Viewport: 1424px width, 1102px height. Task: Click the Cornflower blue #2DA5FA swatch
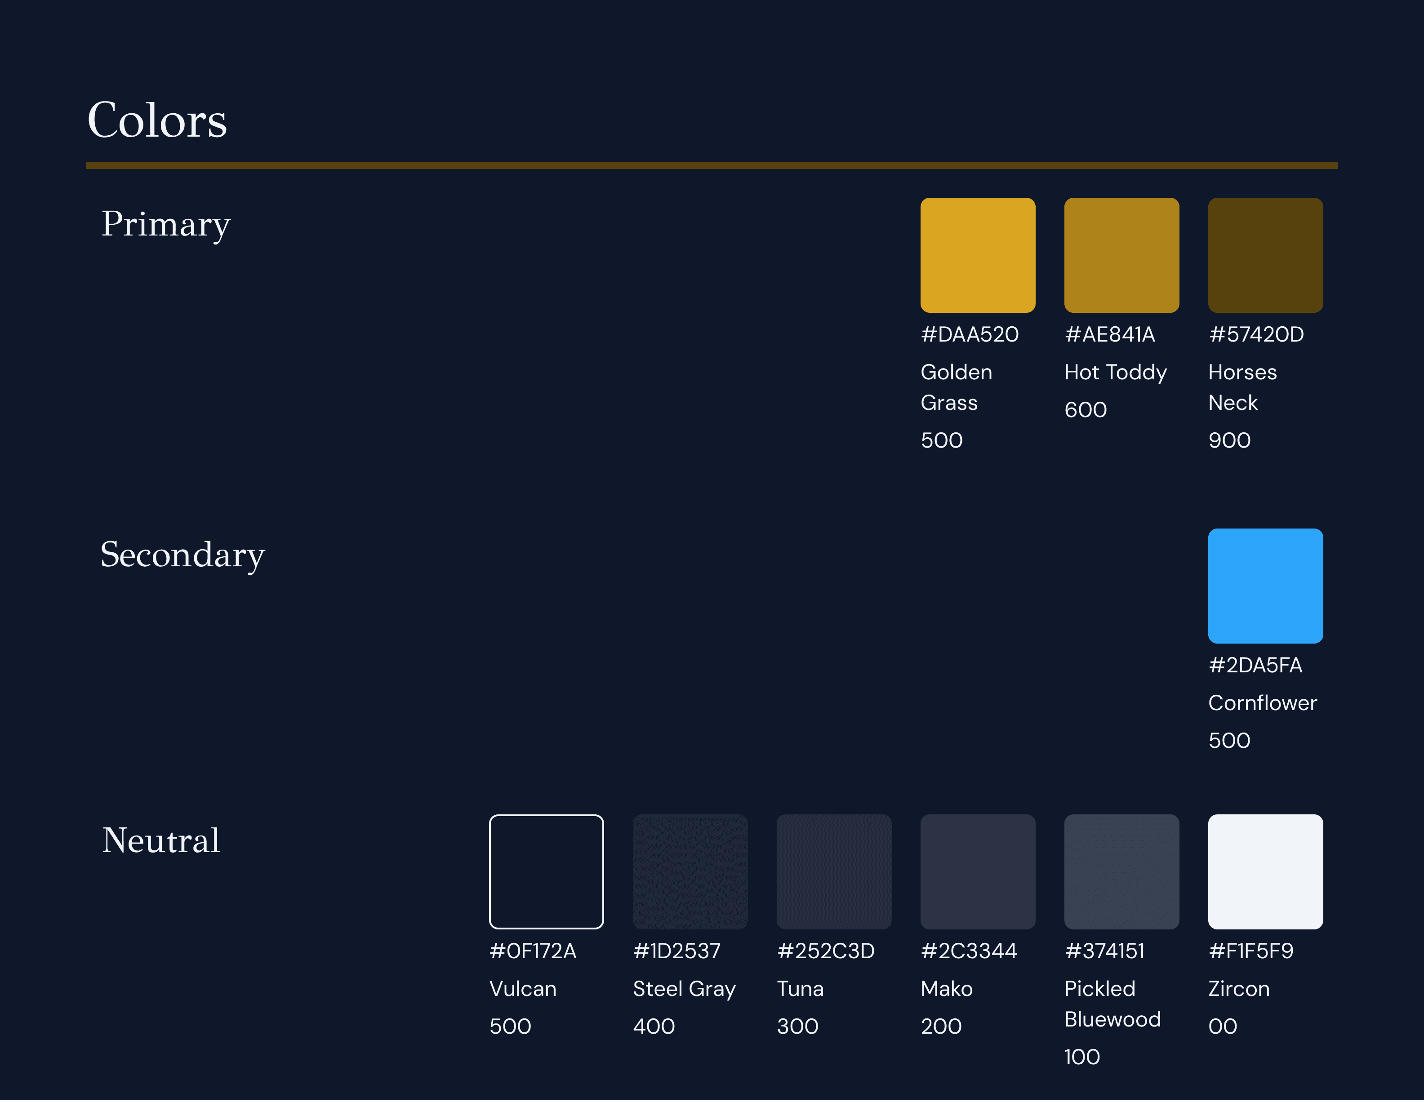click(x=1265, y=586)
